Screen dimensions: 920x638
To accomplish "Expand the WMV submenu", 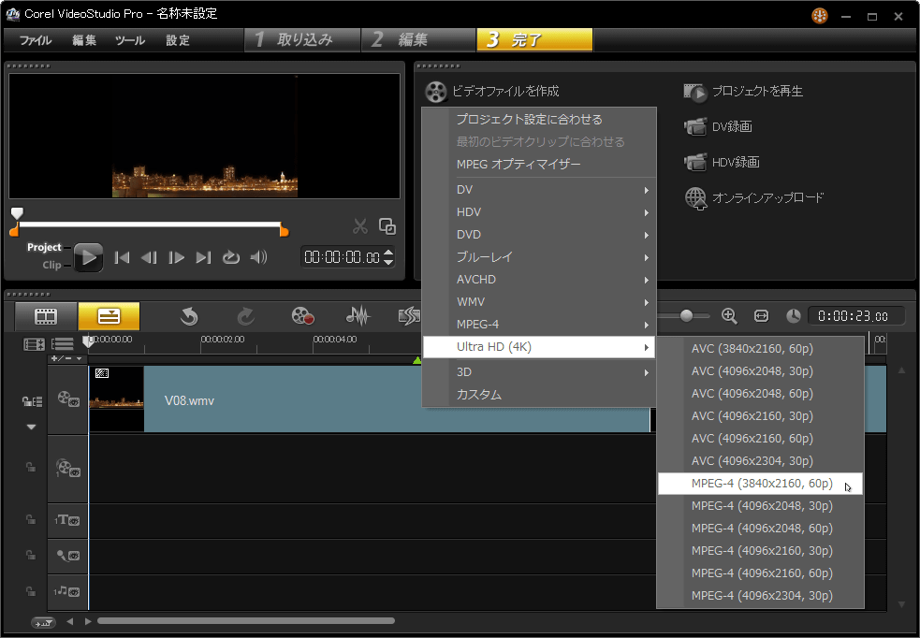I will [539, 302].
